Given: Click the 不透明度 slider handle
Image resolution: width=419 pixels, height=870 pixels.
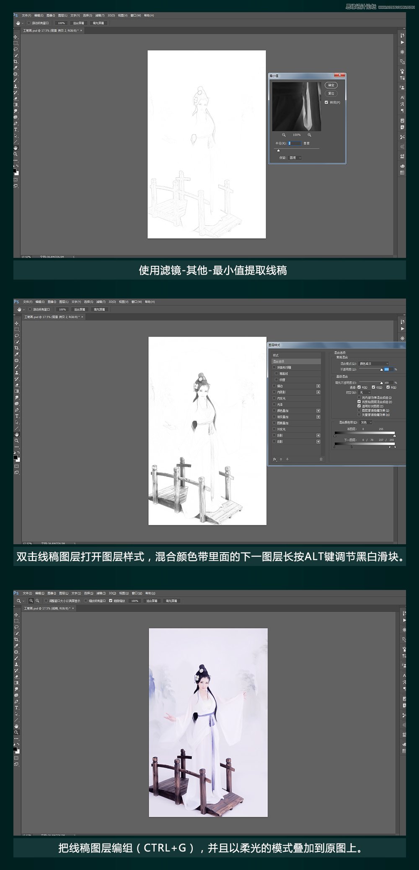Looking at the screenshot, I should coord(381,370).
